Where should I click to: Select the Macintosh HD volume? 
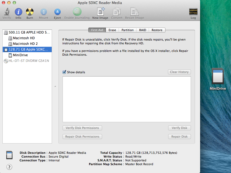pos(27,38)
